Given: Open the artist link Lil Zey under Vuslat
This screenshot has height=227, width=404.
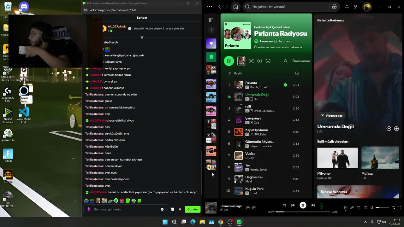Looking at the screenshot, I should click(249, 158).
